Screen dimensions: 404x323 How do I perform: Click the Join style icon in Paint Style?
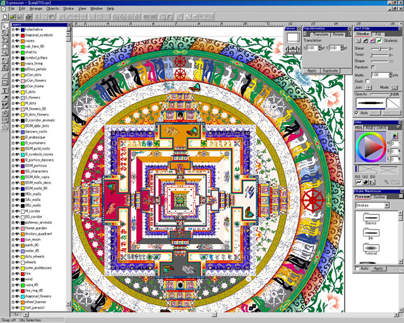(368, 88)
